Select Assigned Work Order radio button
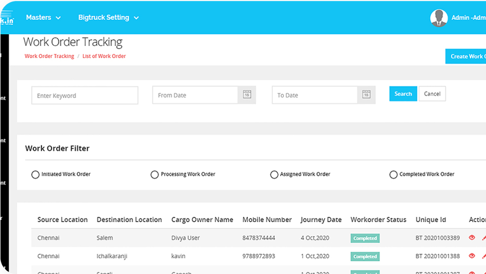The image size is (486, 274). pos(274,174)
